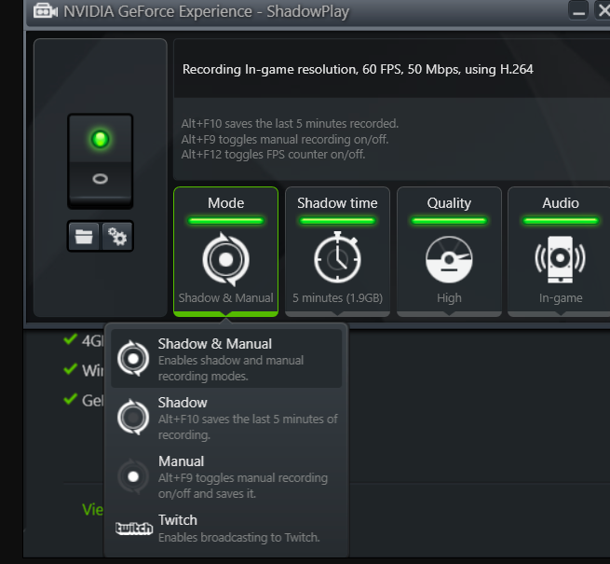The width and height of the screenshot is (610, 564).
Task: Select Twitch broadcasting option
Action: coord(226,529)
